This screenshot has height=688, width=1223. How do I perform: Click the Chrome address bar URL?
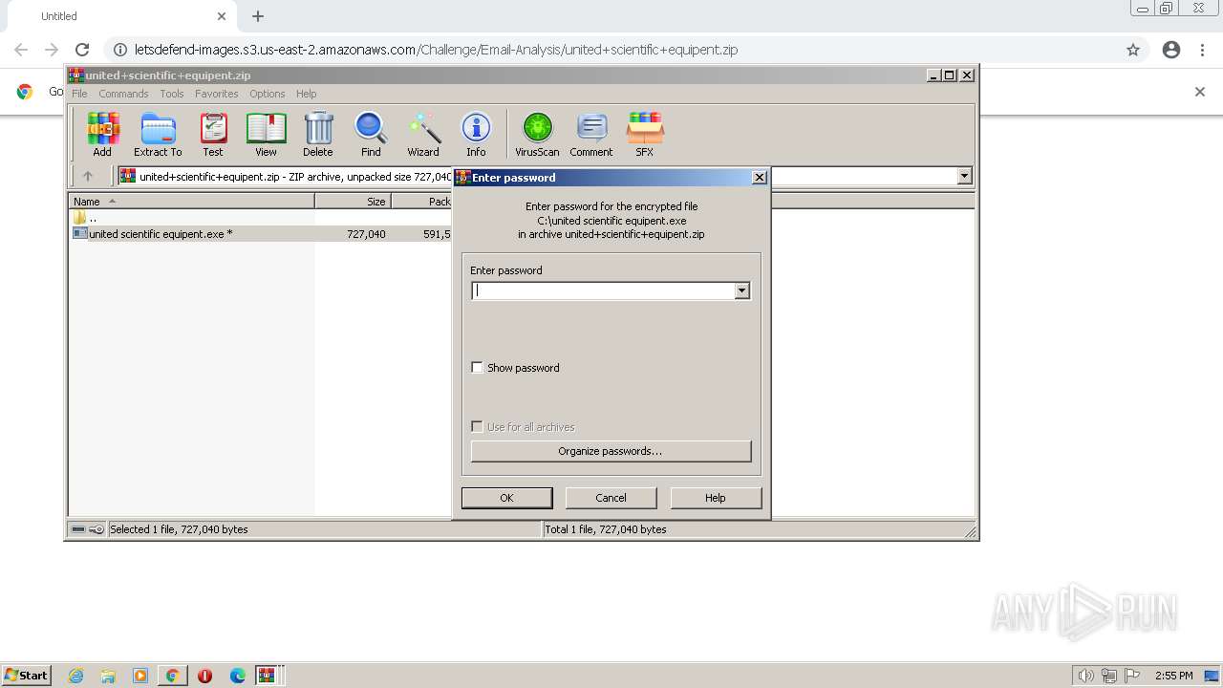(x=436, y=50)
